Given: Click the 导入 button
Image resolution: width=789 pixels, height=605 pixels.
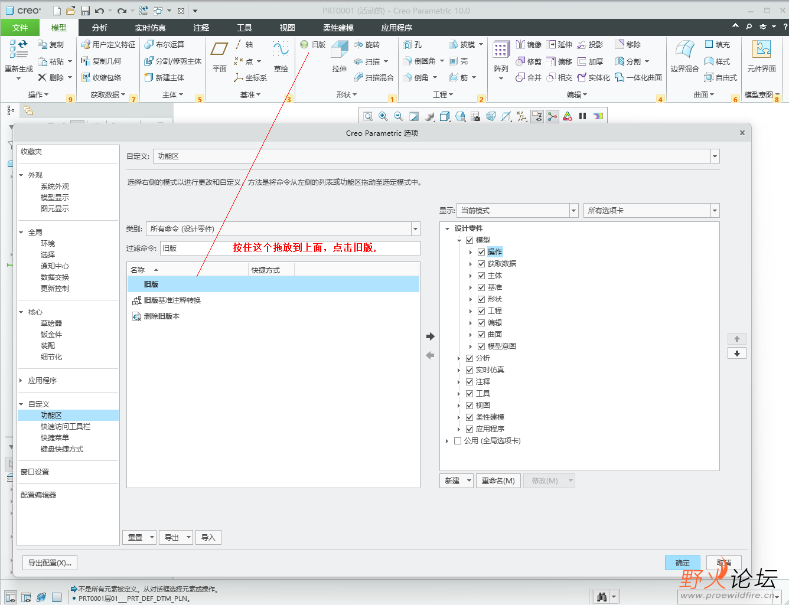Looking at the screenshot, I should [x=208, y=538].
